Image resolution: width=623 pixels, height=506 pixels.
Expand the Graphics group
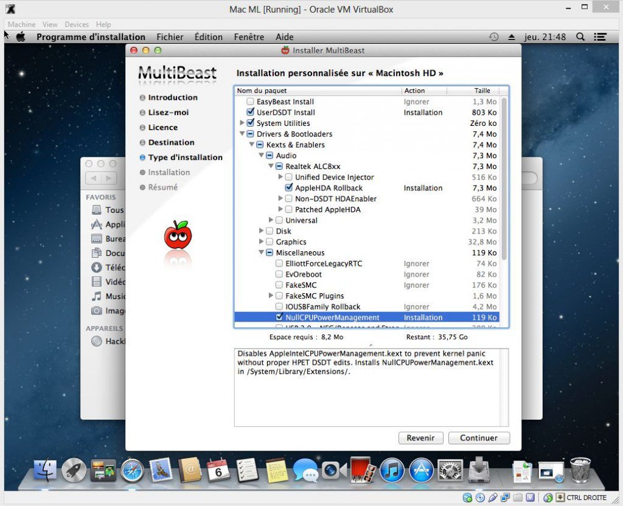click(x=261, y=241)
